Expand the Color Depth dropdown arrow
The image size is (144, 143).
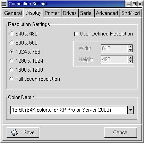130,110
